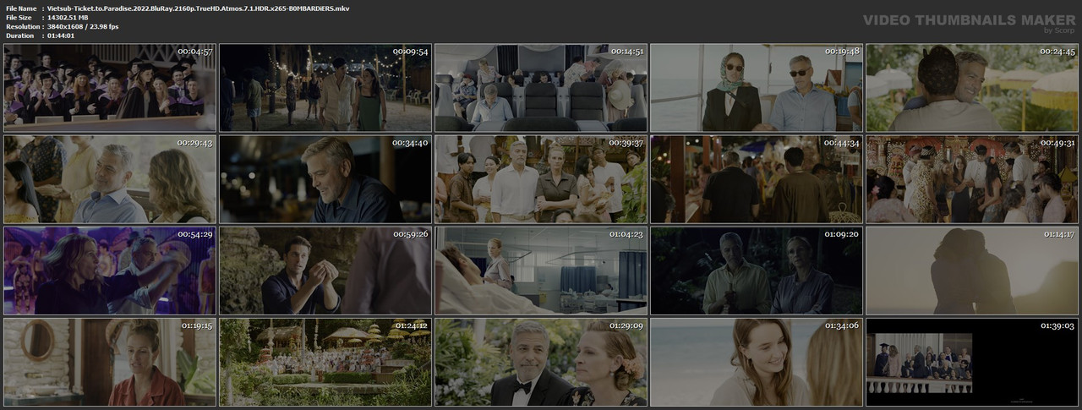The height and width of the screenshot is (410, 1082).
Task: Select the thumbnail timestamped 00:39:37
Action: click(541, 179)
